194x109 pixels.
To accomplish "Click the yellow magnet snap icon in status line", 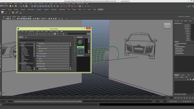I will click(x=54, y=6).
